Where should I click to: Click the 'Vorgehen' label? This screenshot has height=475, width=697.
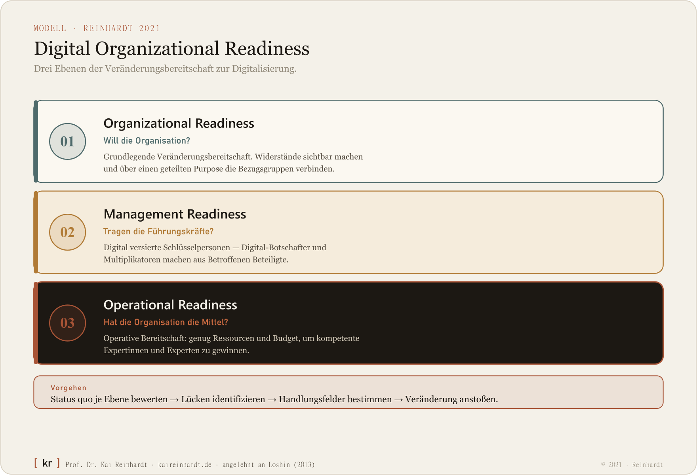coord(69,388)
